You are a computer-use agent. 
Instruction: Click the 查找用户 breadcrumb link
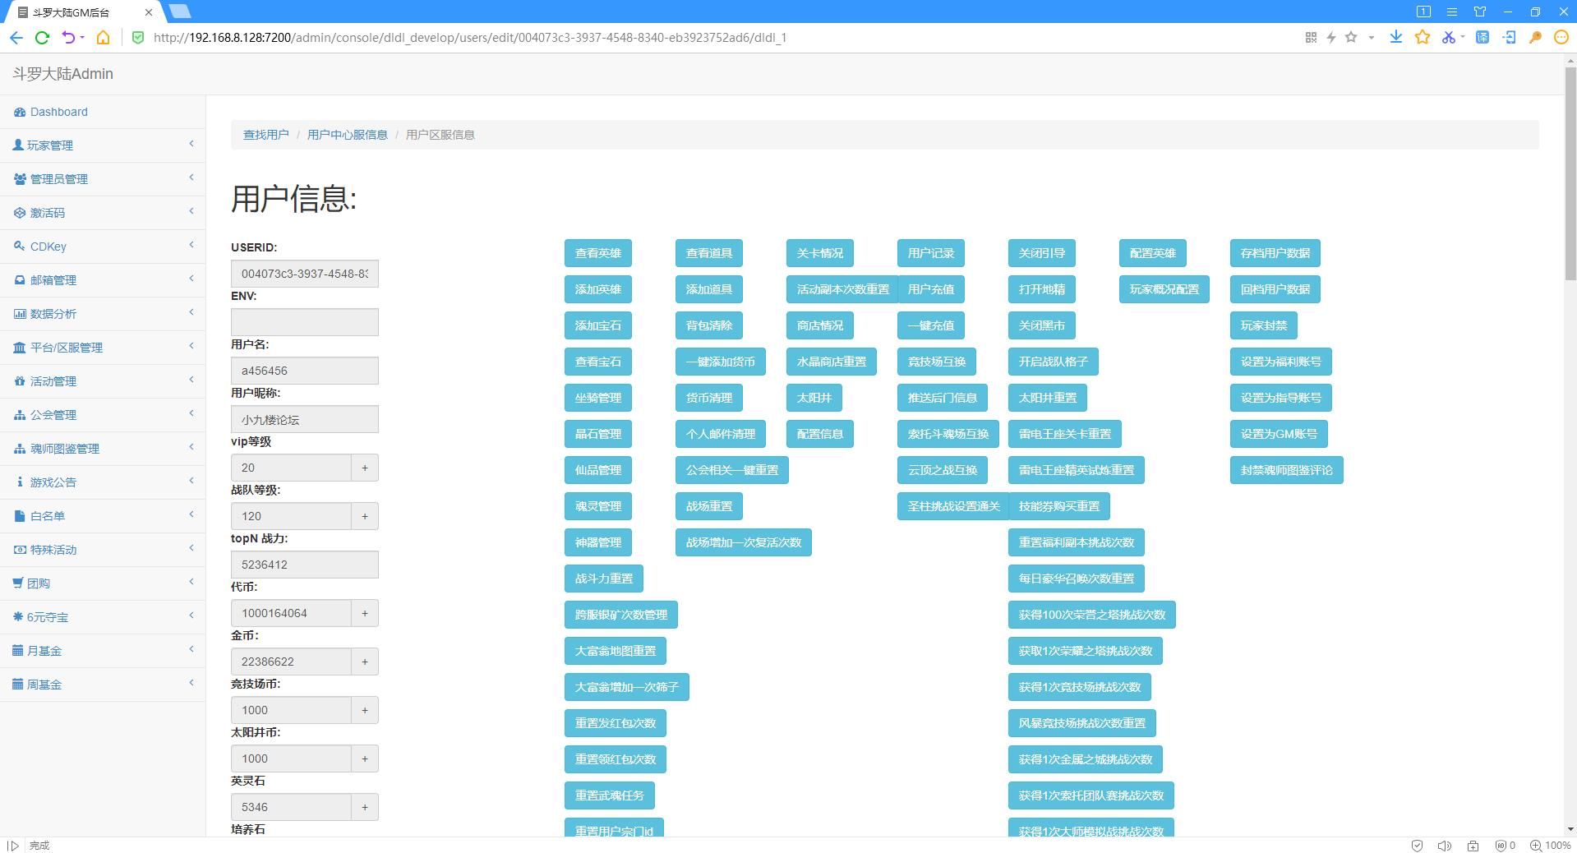[265, 135]
